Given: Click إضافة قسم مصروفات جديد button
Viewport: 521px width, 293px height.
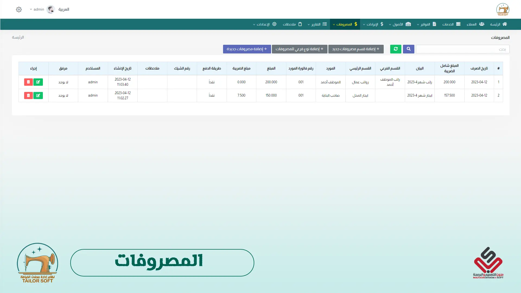Looking at the screenshot, I should coord(356,49).
